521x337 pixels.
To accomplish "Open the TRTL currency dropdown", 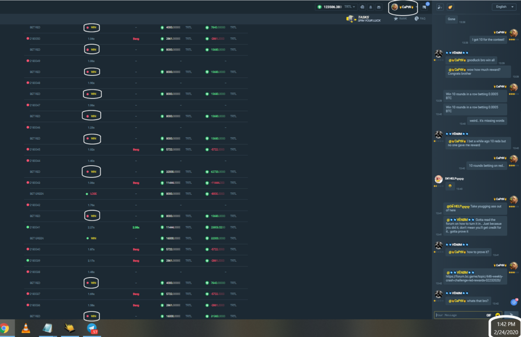I will (350, 7).
